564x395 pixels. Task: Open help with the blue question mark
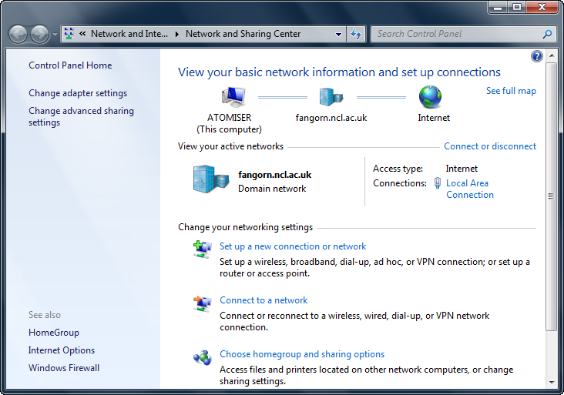click(537, 56)
